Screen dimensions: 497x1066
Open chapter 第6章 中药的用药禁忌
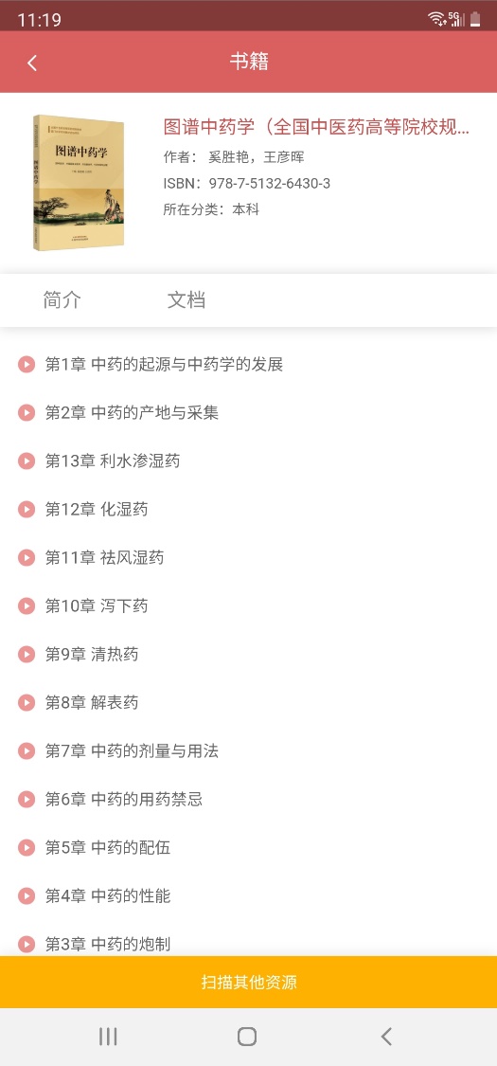(x=248, y=799)
